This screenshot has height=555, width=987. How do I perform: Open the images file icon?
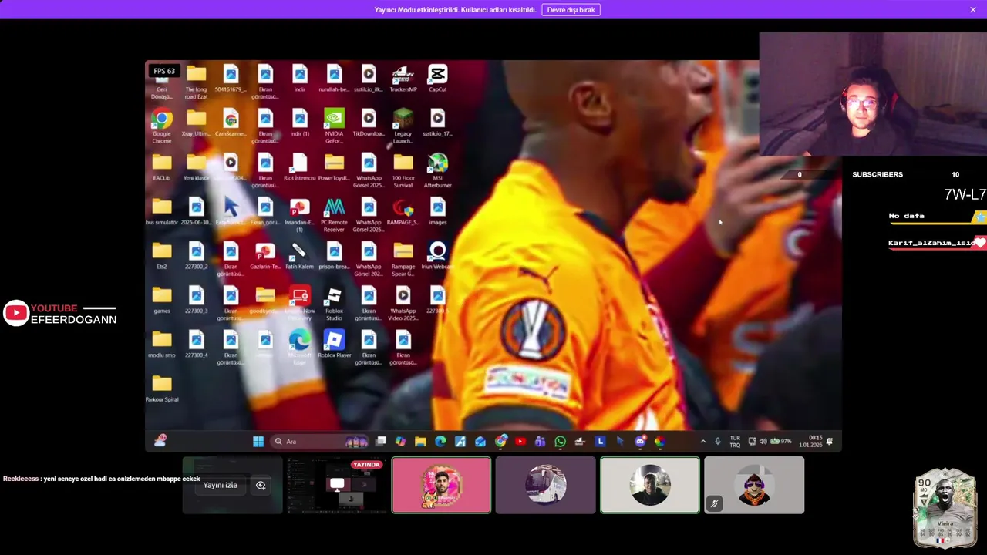pos(437,211)
